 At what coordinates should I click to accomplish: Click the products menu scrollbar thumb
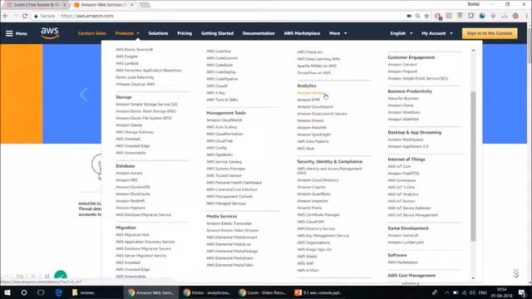(473, 166)
